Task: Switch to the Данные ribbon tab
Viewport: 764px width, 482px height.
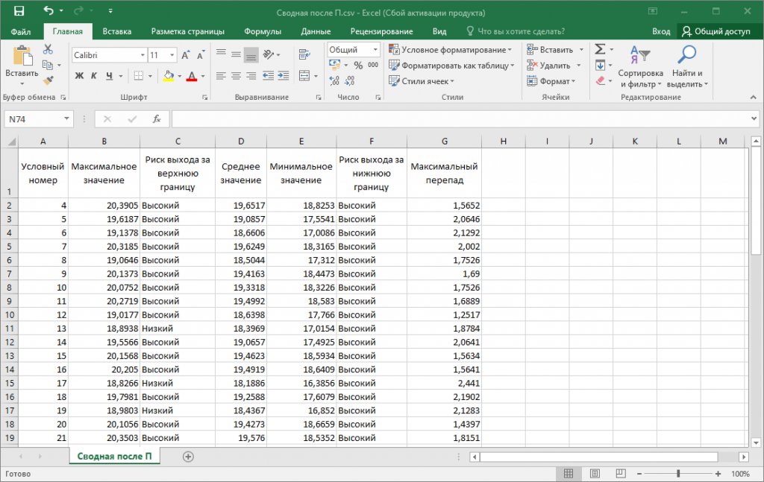Action: pyautogui.click(x=316, y=31)
